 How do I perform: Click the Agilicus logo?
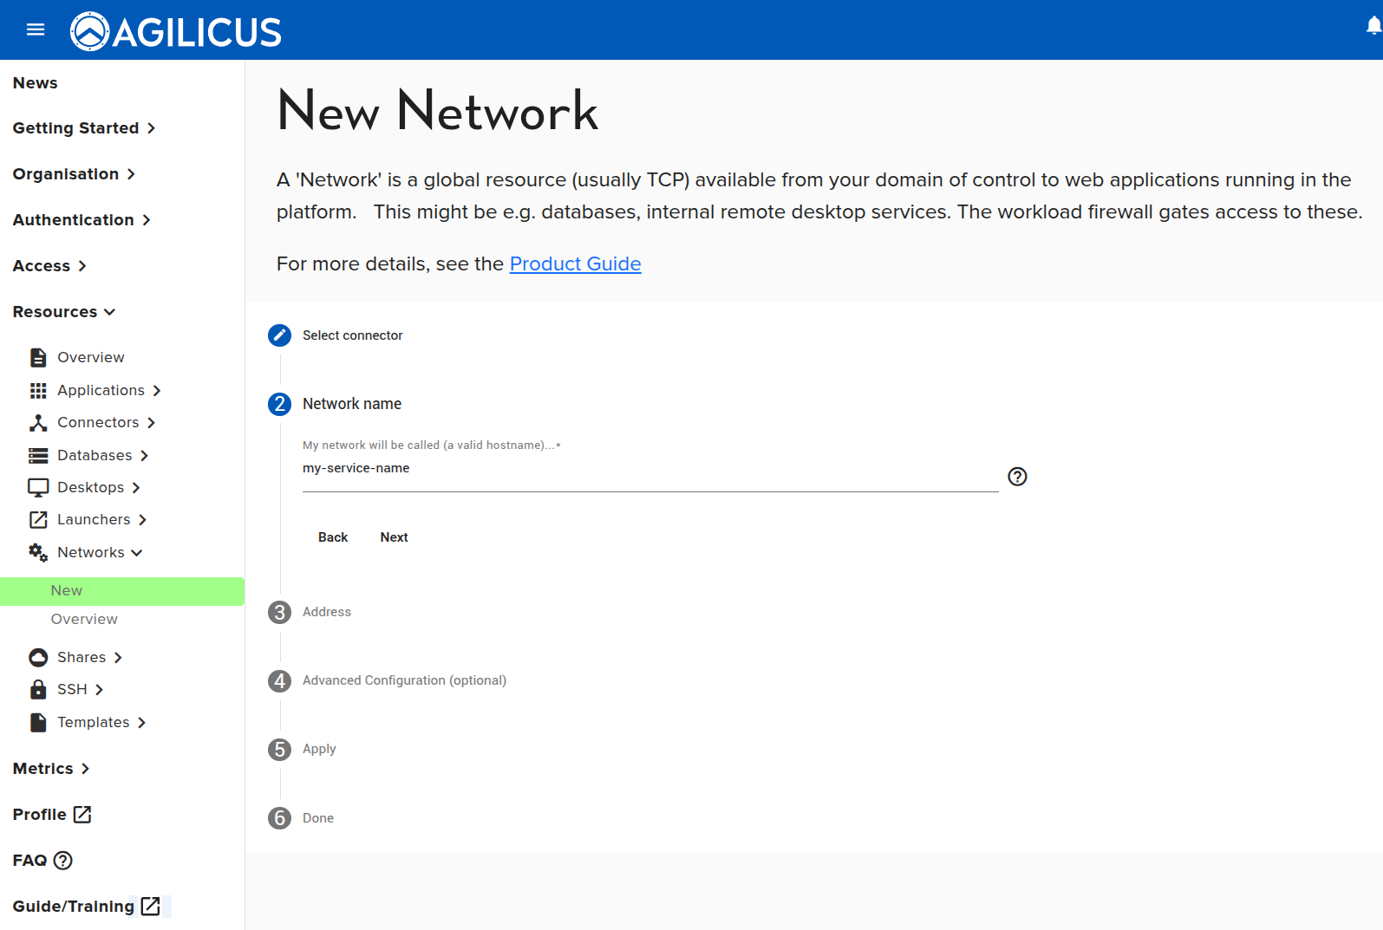pos(175,32)
